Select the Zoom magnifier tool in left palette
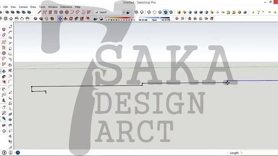Image resolution: width=278 pixels, height=156 pixels. click(4, 113)
